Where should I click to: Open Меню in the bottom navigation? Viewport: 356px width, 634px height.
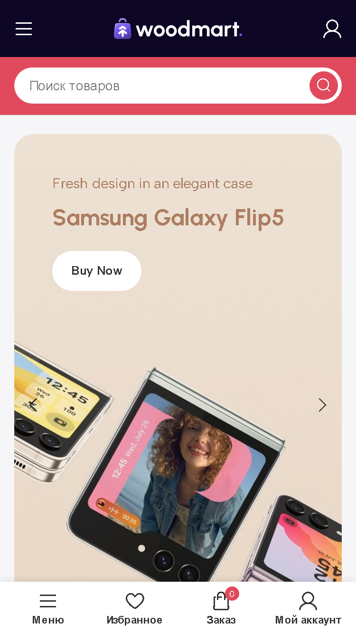[48, 609]
